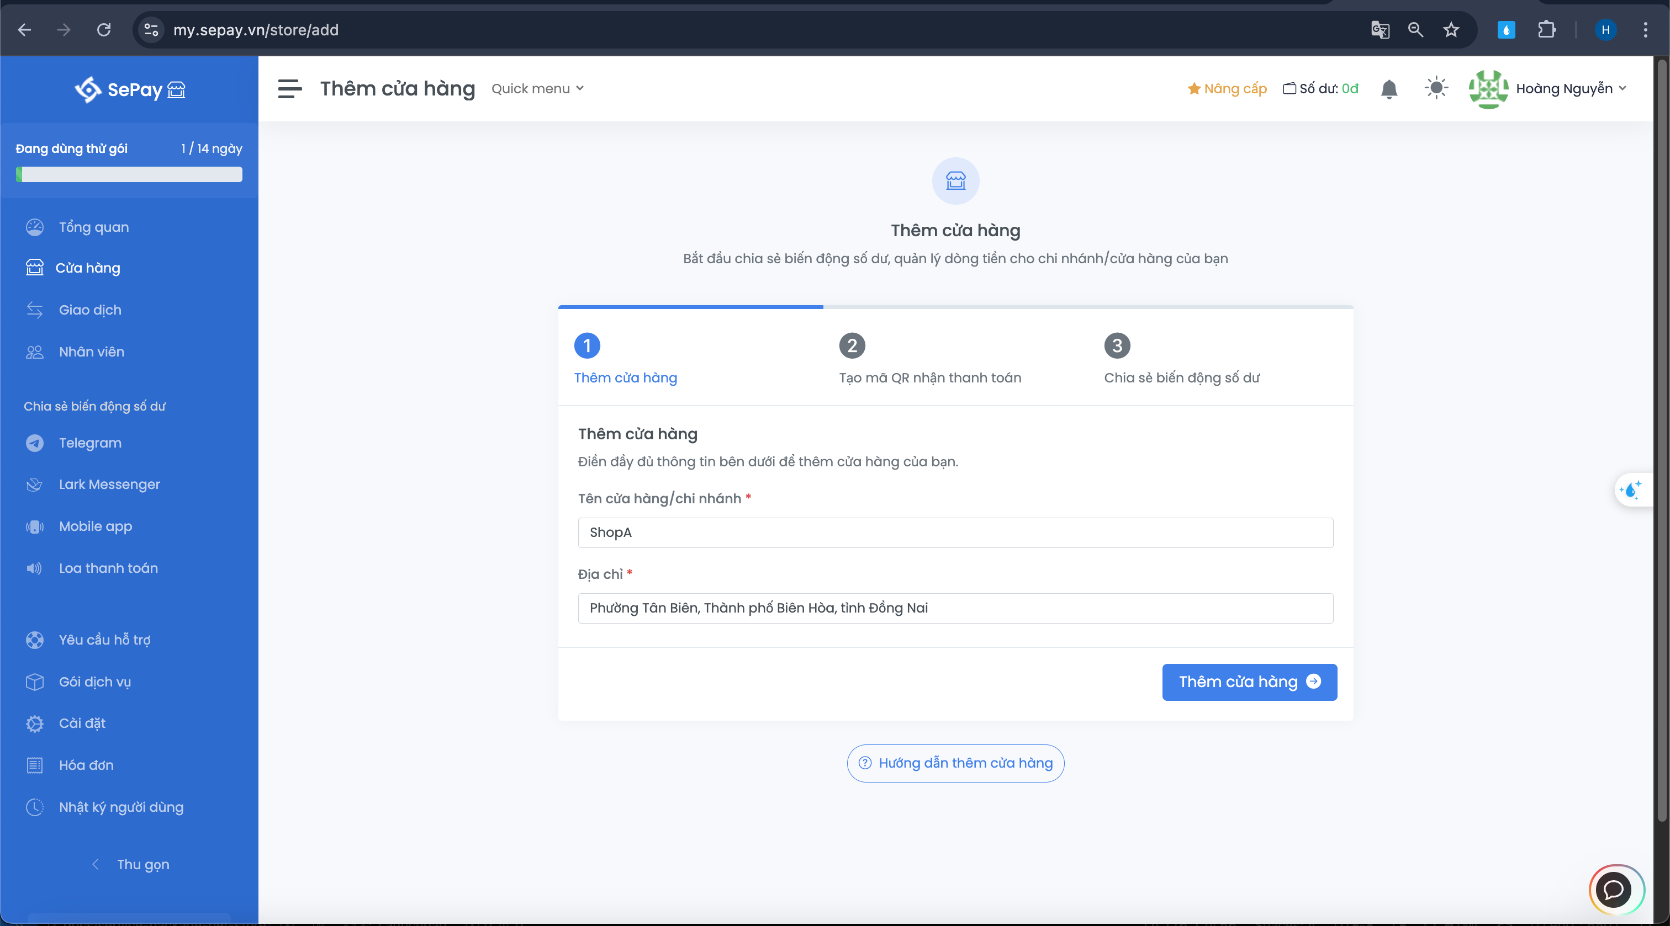Viewport: 1670px width, 926px height.
Task: Click the SePay logo
Action: pos(130,89)
